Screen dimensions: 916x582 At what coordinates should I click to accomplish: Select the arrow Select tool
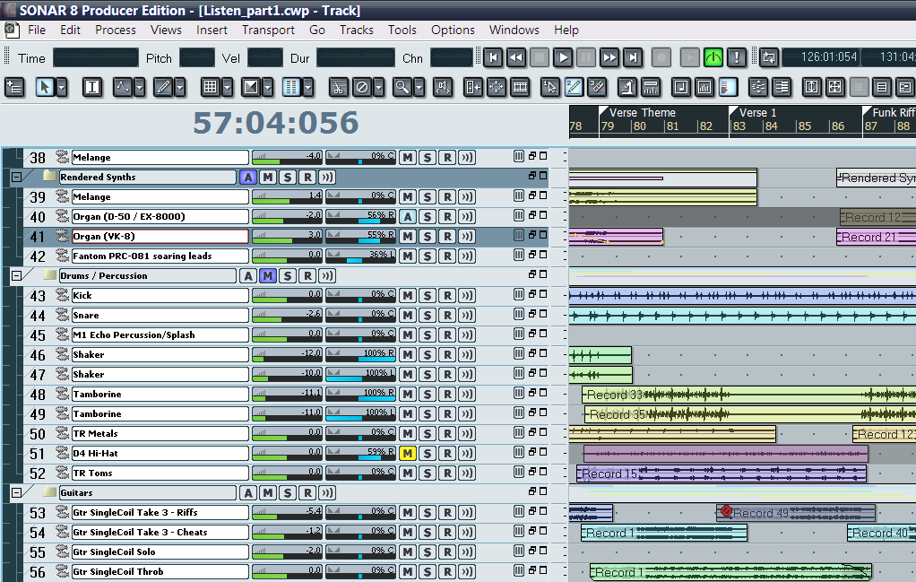[43, 87]
